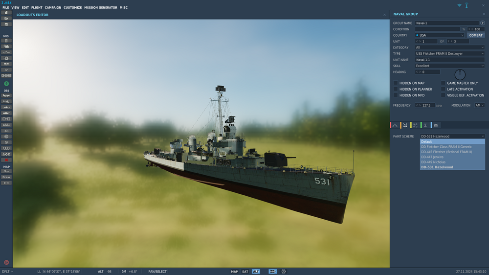Click the new mission icon in left toolbar

pyautogui.click(x=6, y=13)
